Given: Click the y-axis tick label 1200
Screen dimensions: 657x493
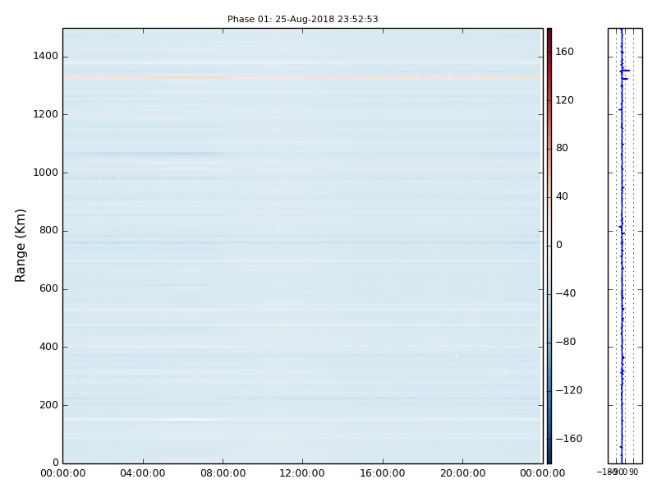Looking at the screenshot, I should coord(46,114).
